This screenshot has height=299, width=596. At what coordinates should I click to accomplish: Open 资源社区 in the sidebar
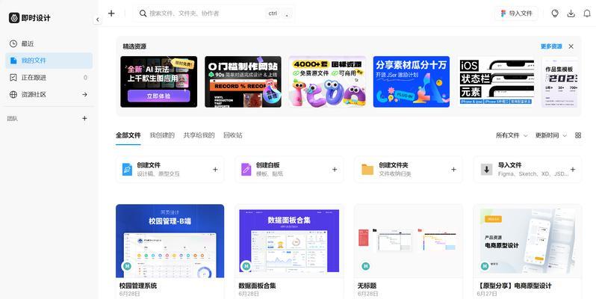pos(49,94)
